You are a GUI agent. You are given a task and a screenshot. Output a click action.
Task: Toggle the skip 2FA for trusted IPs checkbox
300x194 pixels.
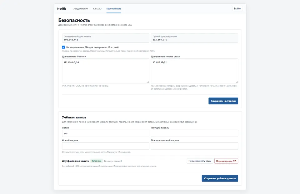[x=63, y=47]
